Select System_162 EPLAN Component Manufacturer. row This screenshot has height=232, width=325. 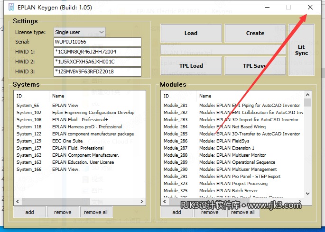(x=80, y=155)
